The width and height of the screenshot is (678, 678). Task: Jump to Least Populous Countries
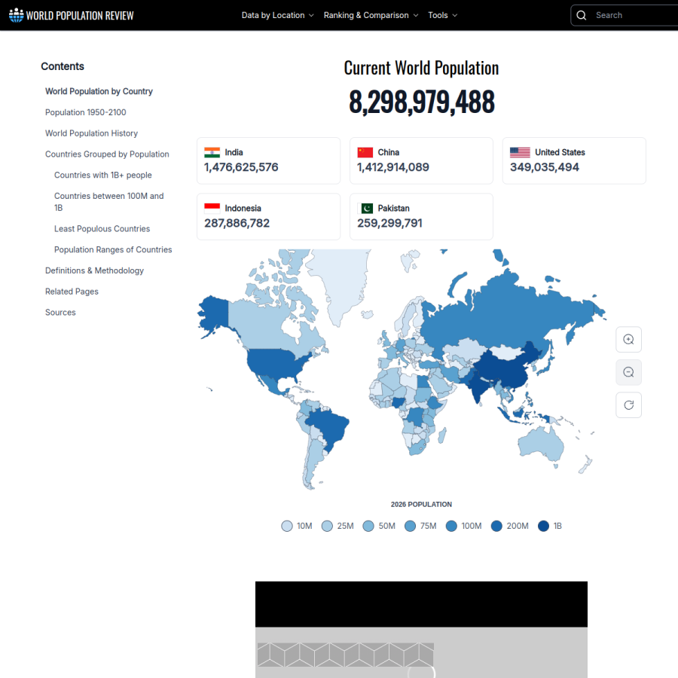(102, 229)
